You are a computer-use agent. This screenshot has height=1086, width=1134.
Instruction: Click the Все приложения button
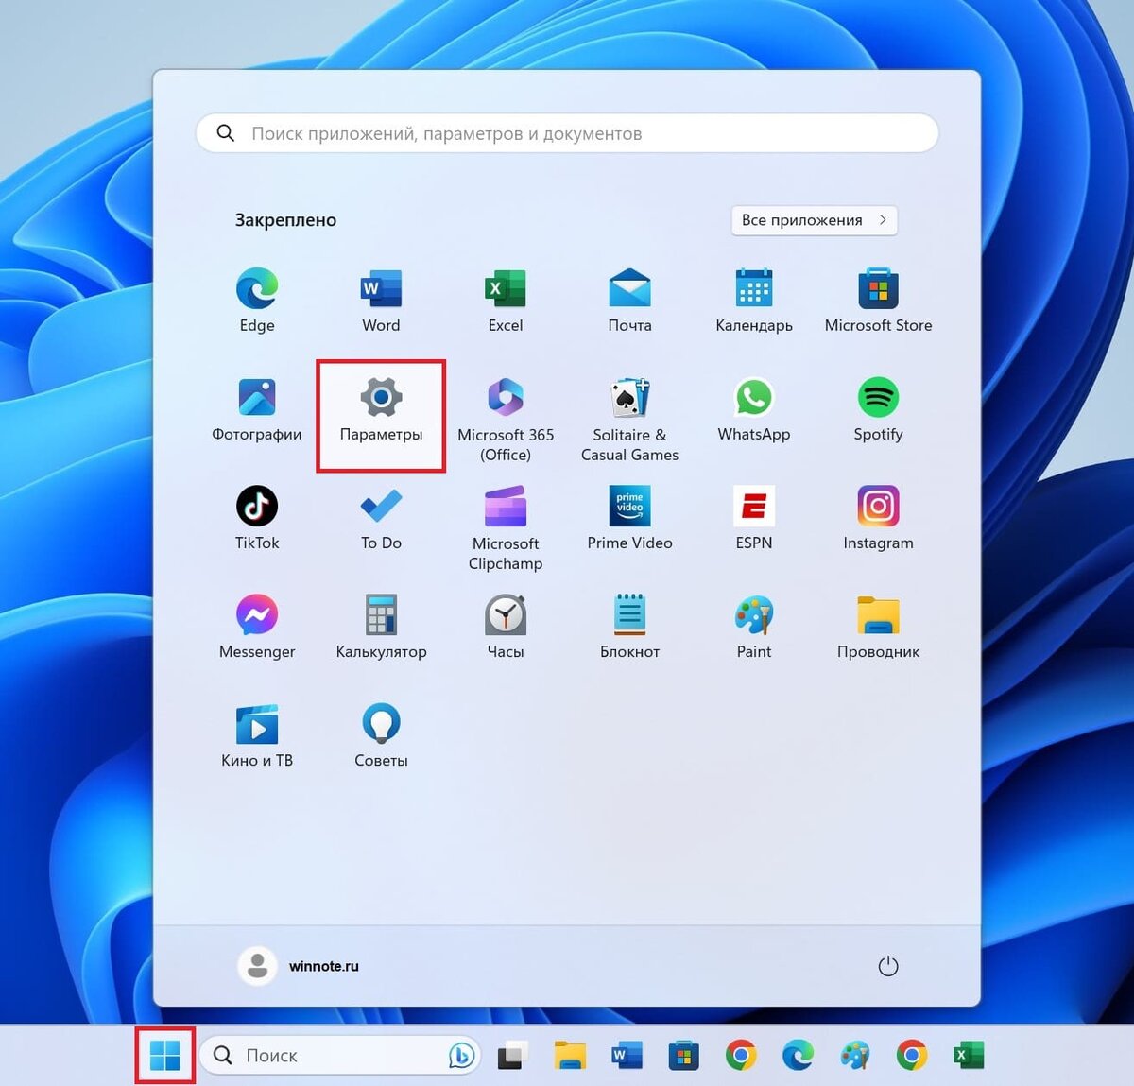coord(814,220)
